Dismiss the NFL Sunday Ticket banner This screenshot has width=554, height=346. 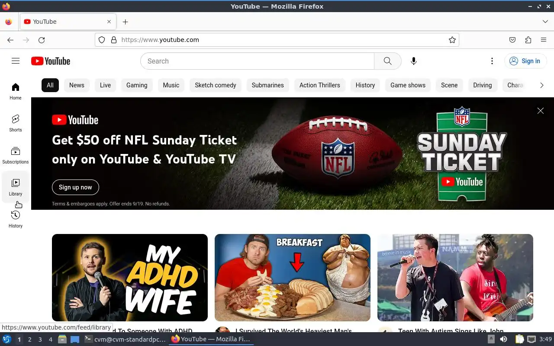click(x=541, y=111)
